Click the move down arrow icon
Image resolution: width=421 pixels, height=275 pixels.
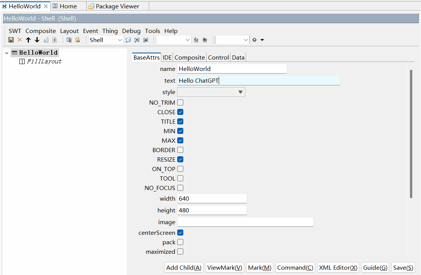click(x=37, y=40)
